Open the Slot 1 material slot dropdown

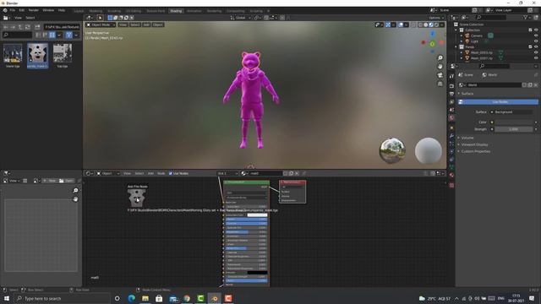[227, 173]
